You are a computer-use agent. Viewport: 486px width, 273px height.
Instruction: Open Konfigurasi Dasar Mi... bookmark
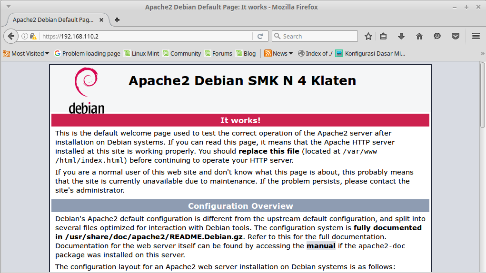pos(370,54)
